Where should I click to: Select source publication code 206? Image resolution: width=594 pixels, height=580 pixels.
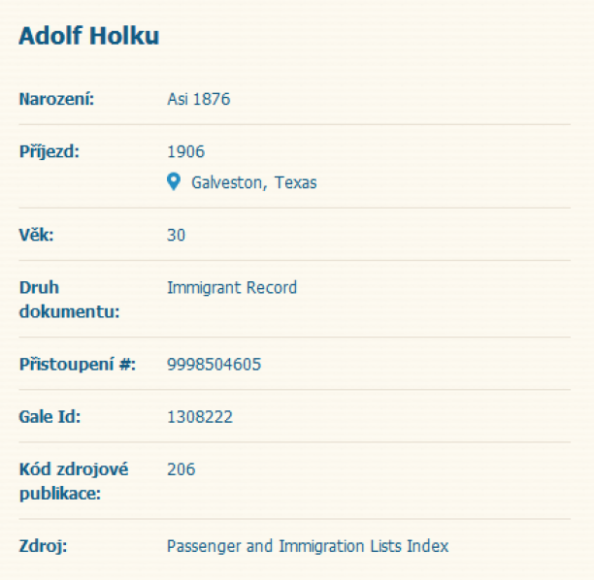(181, 469)
